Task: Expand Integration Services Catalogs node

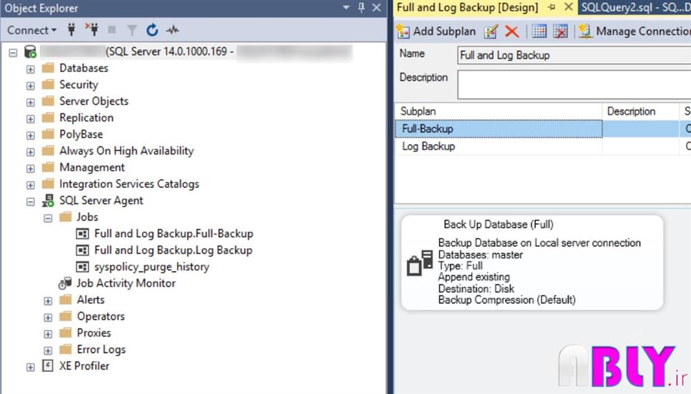Action: click(x=30, y=185)
